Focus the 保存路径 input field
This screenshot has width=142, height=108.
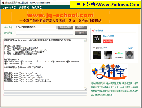36,27
